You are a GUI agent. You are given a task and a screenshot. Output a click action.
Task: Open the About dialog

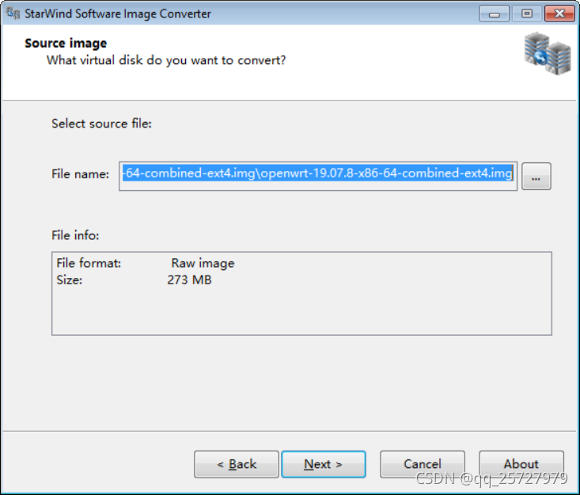click(521, 464)
